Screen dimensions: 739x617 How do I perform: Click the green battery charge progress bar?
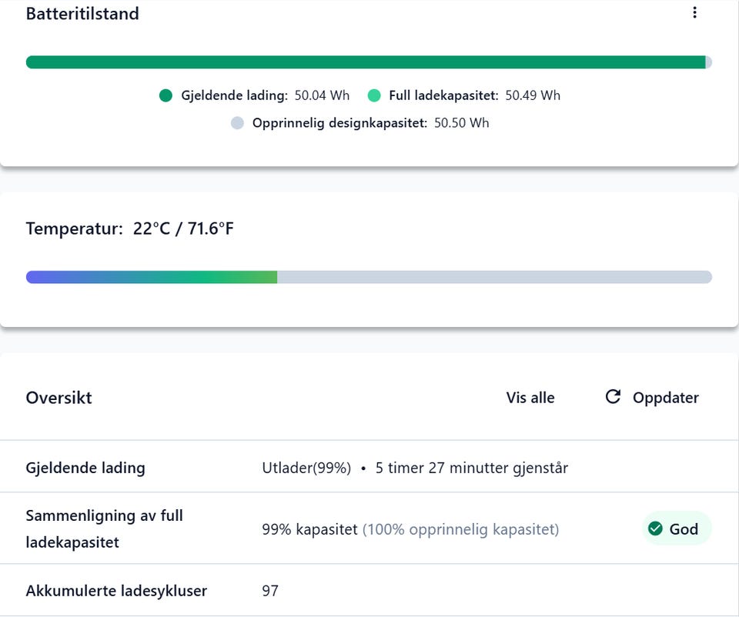(x=366, y=62)
